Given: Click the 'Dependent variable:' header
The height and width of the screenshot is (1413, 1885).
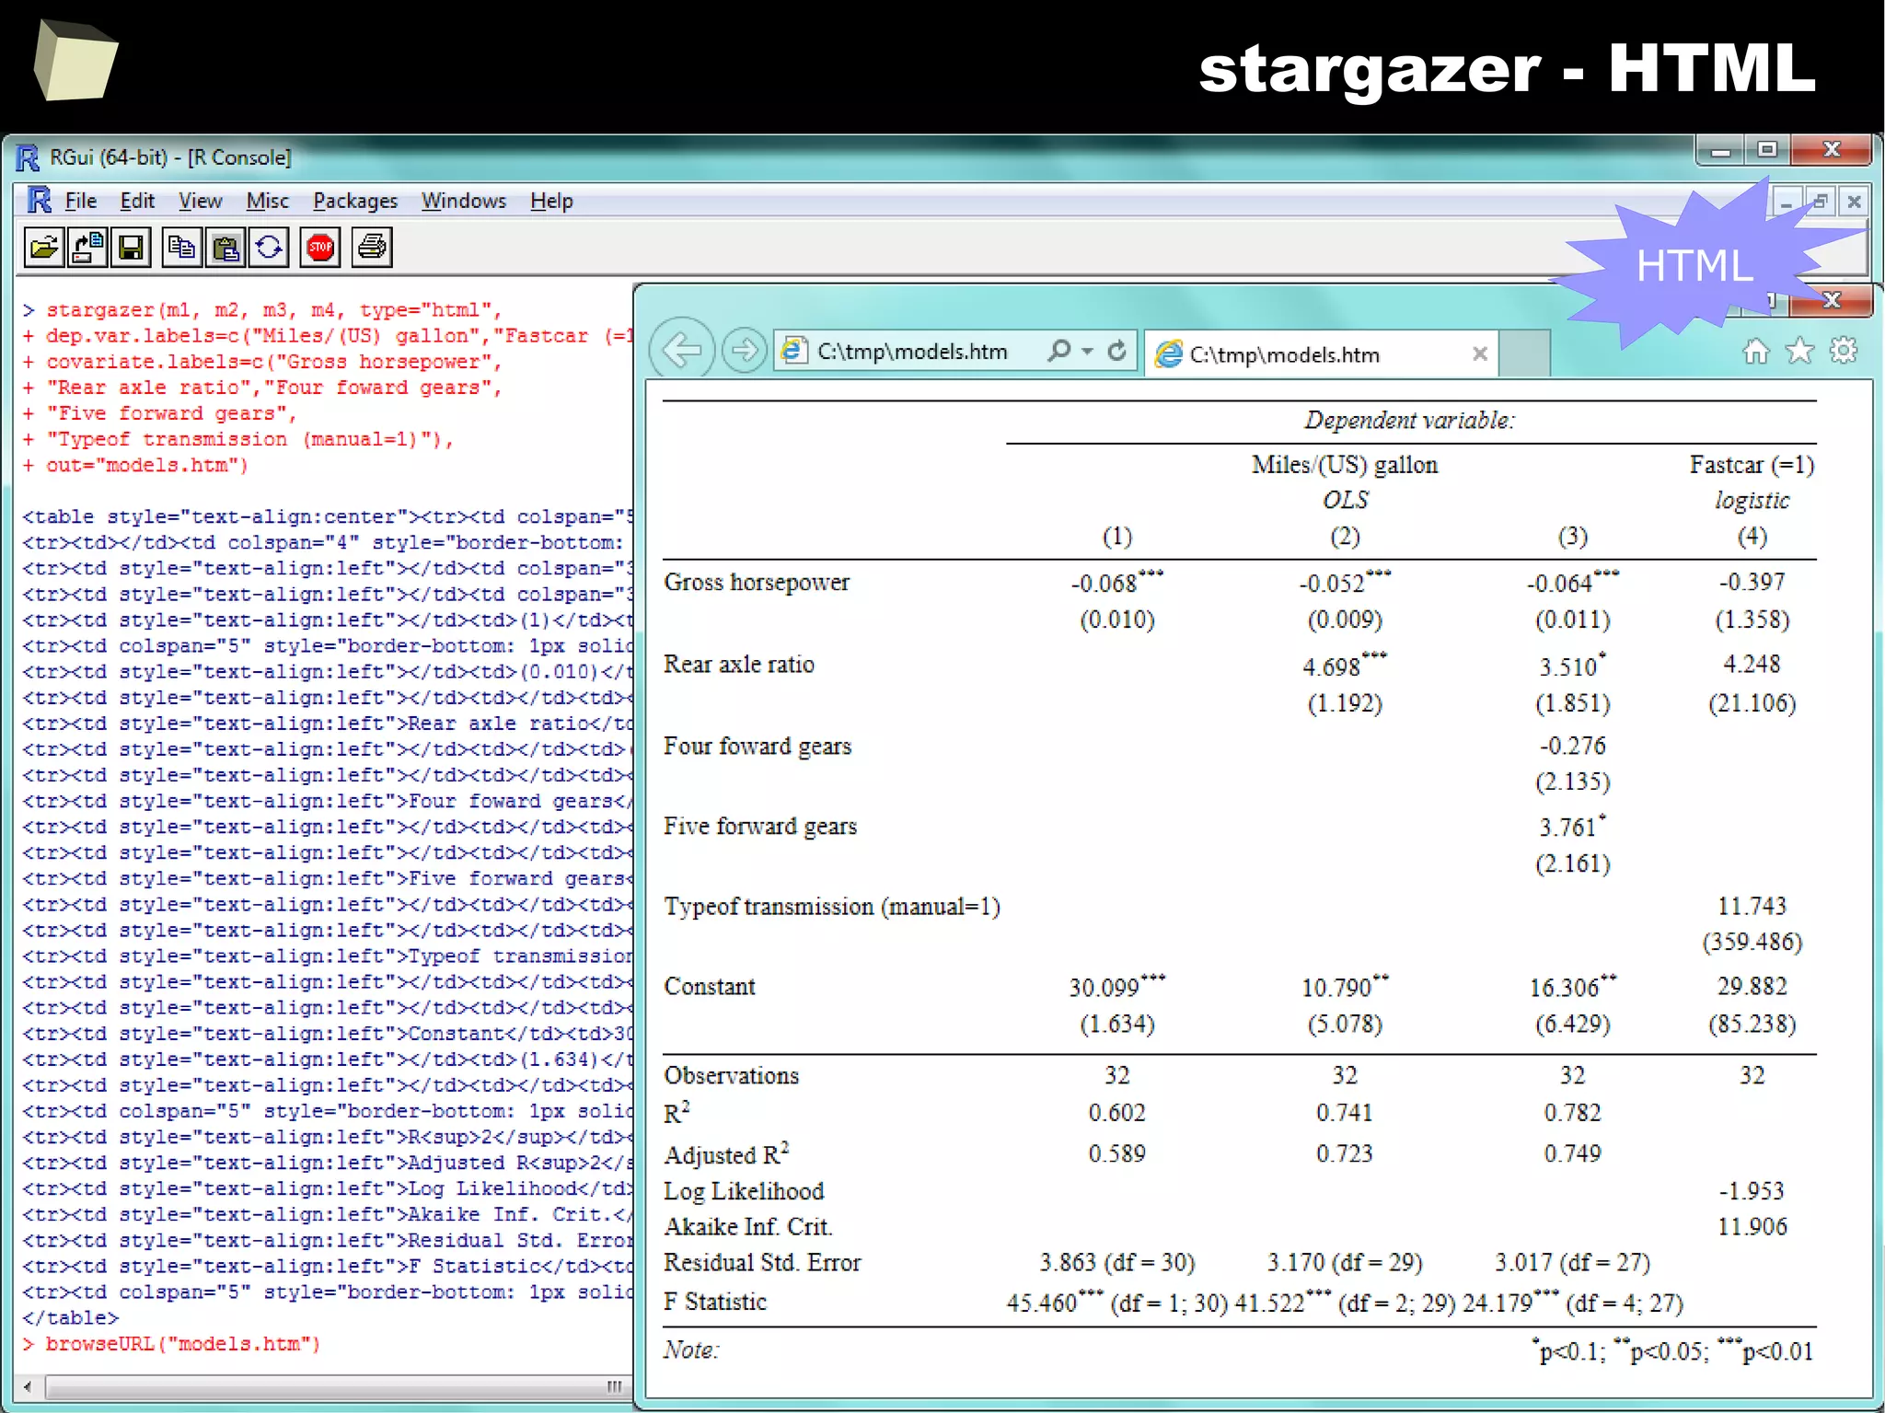Looking at the screenshot, I should pyautogui.click(x=1409, y=421).
